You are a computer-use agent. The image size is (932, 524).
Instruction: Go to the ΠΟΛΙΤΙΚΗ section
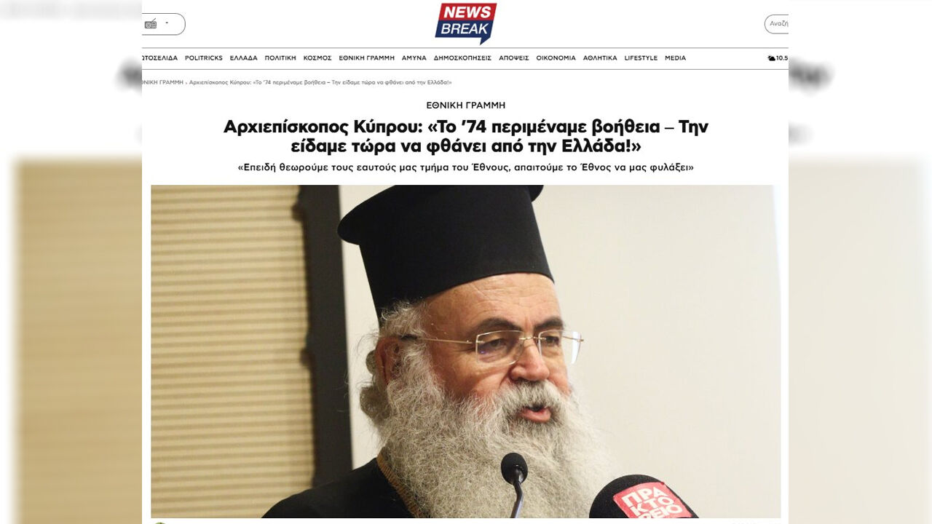pyautogui.click(x=280, y=58)
